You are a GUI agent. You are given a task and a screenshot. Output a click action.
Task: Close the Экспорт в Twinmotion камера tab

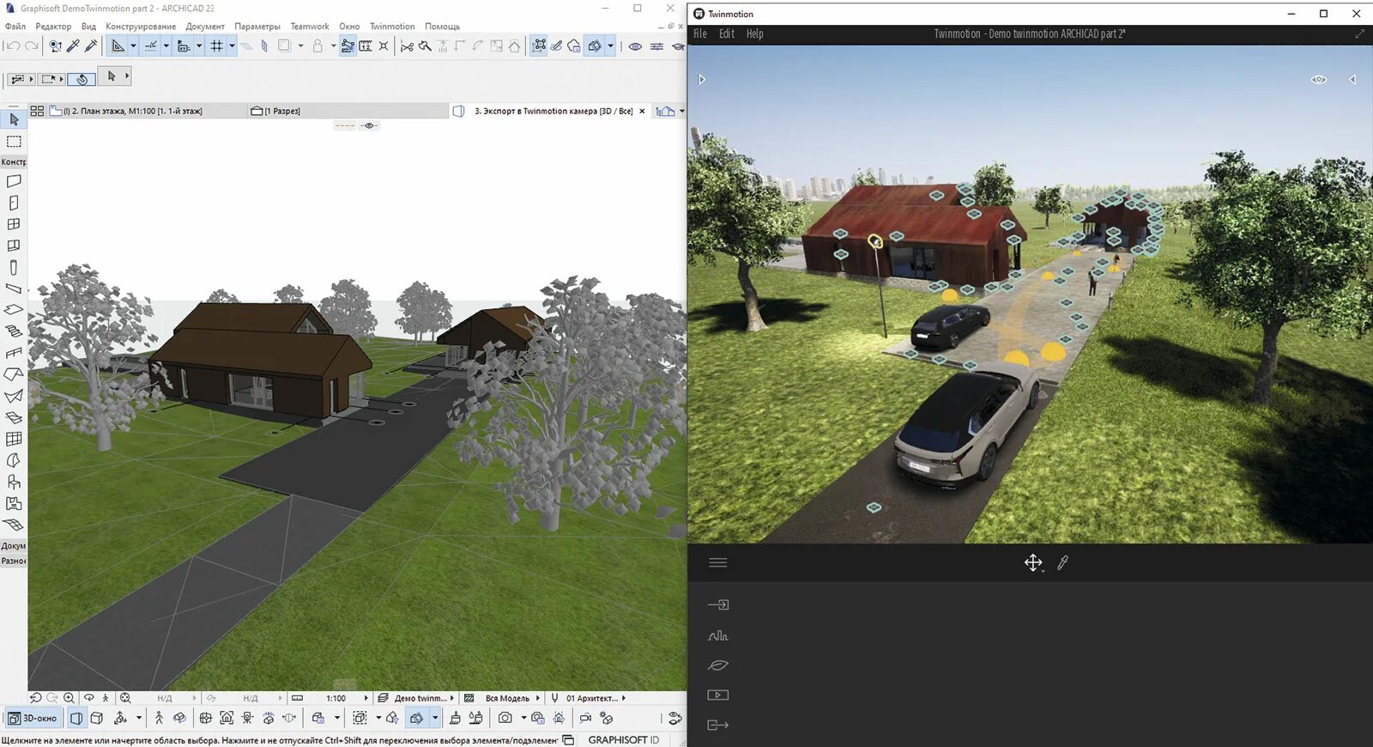[642, 111]
